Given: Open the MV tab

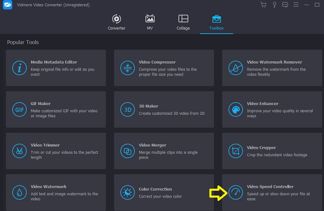Looking at the screenshot, I should 150,23.
